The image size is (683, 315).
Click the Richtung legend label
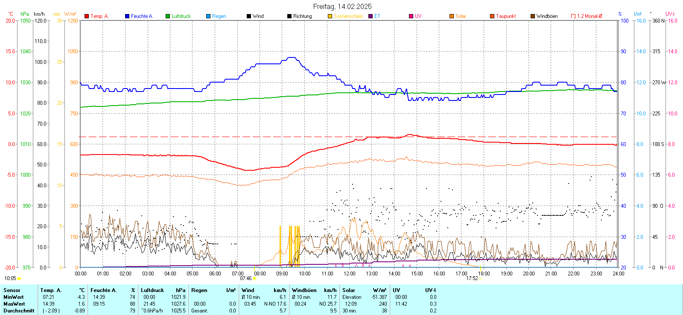click(302, 16)
